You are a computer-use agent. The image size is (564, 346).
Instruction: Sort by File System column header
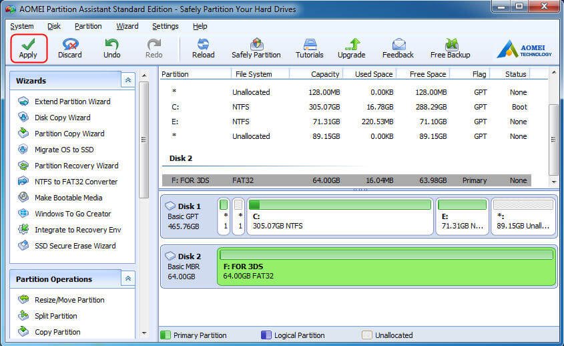[260, 74]
